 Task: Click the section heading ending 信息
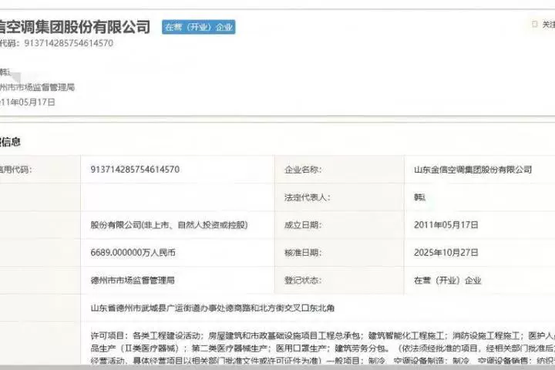[10, 142]
